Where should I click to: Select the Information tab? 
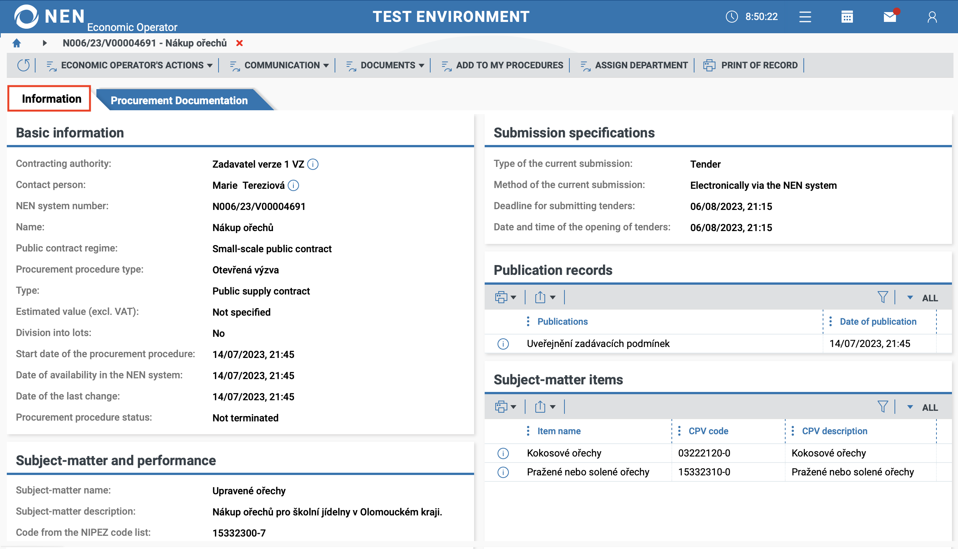[x=51, y=99]
